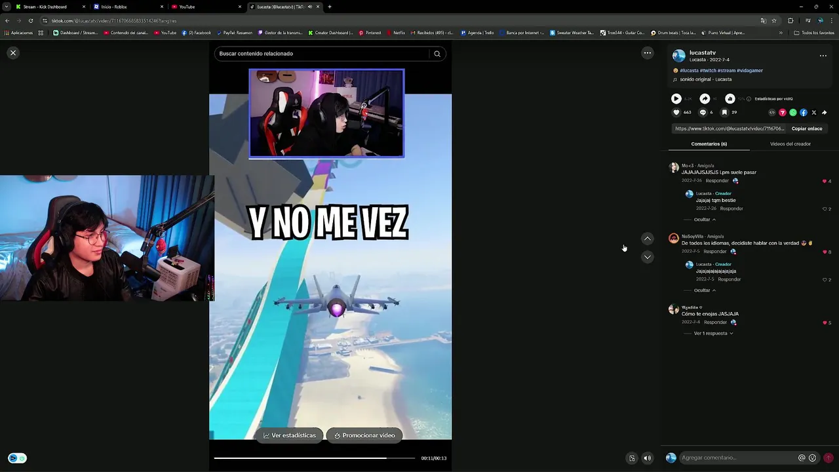The height and width of the screenshot is (472, 839).
Task: Click the #lucasta hashtag
Action: point(689,70)
